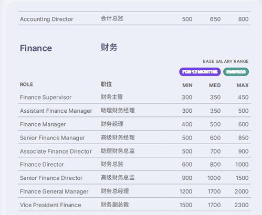Click the 'MIN' column header
This screenshot has width=262, height=215.
tap(187, 85)
